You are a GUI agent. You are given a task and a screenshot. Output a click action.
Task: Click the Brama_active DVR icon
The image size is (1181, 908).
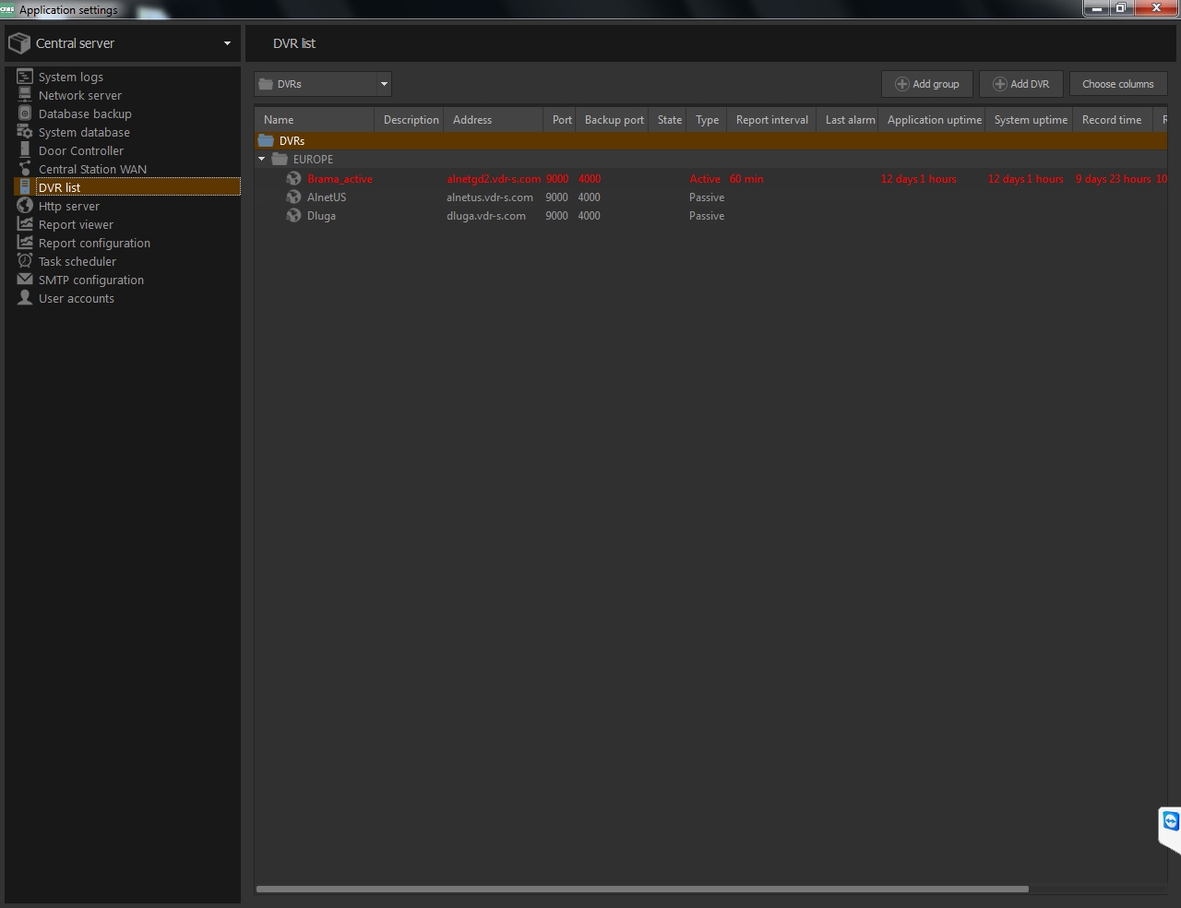coord(293,179)
